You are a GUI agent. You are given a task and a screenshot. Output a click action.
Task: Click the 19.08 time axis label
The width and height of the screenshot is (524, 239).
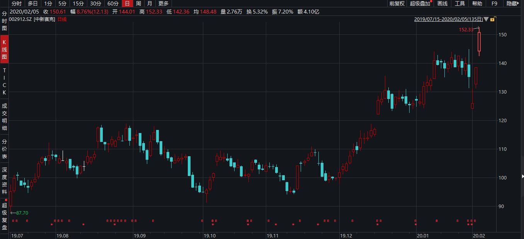(x=62, y=236)
